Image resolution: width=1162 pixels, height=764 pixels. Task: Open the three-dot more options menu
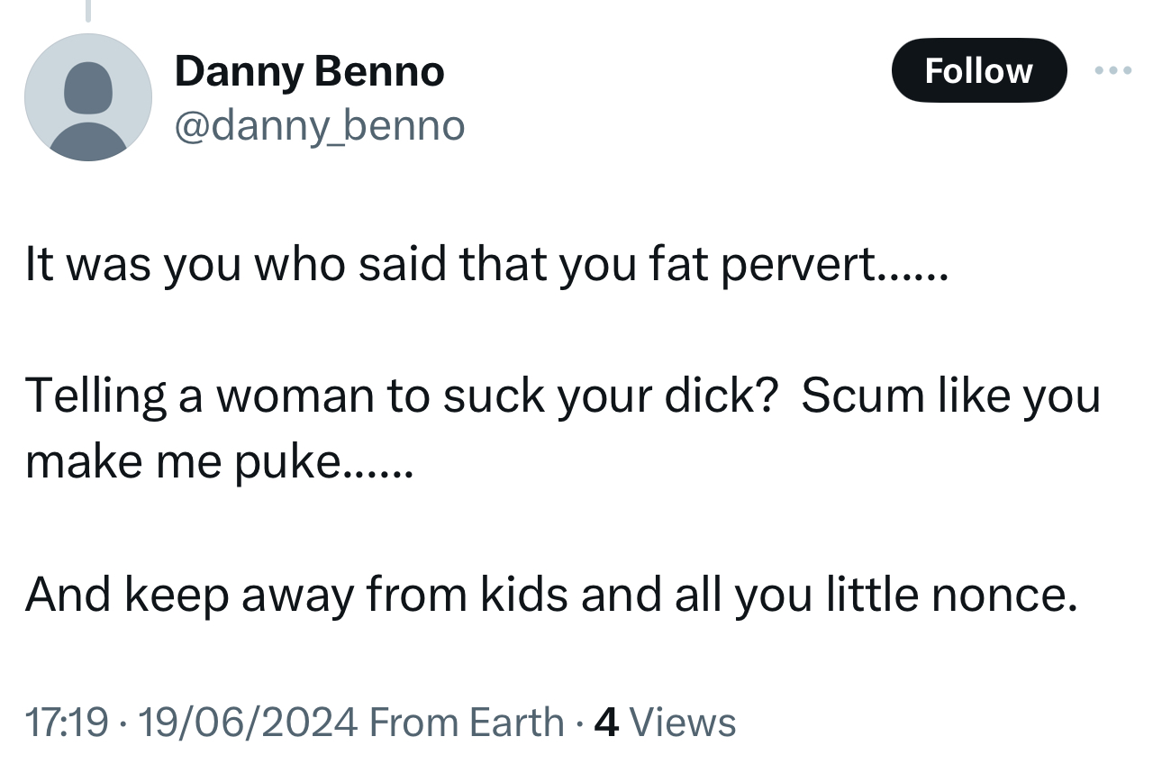click(1113, 70)
